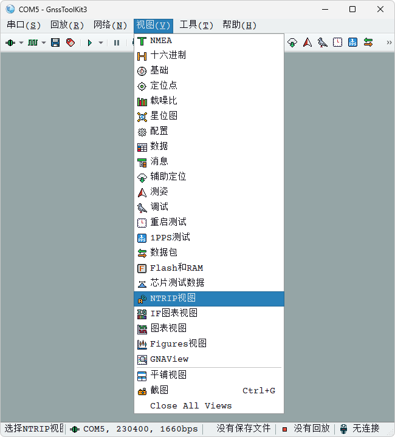Select 载噪比 CNR view menu item
This screenshot has height=437, width=395.
[x=209, y=101]
